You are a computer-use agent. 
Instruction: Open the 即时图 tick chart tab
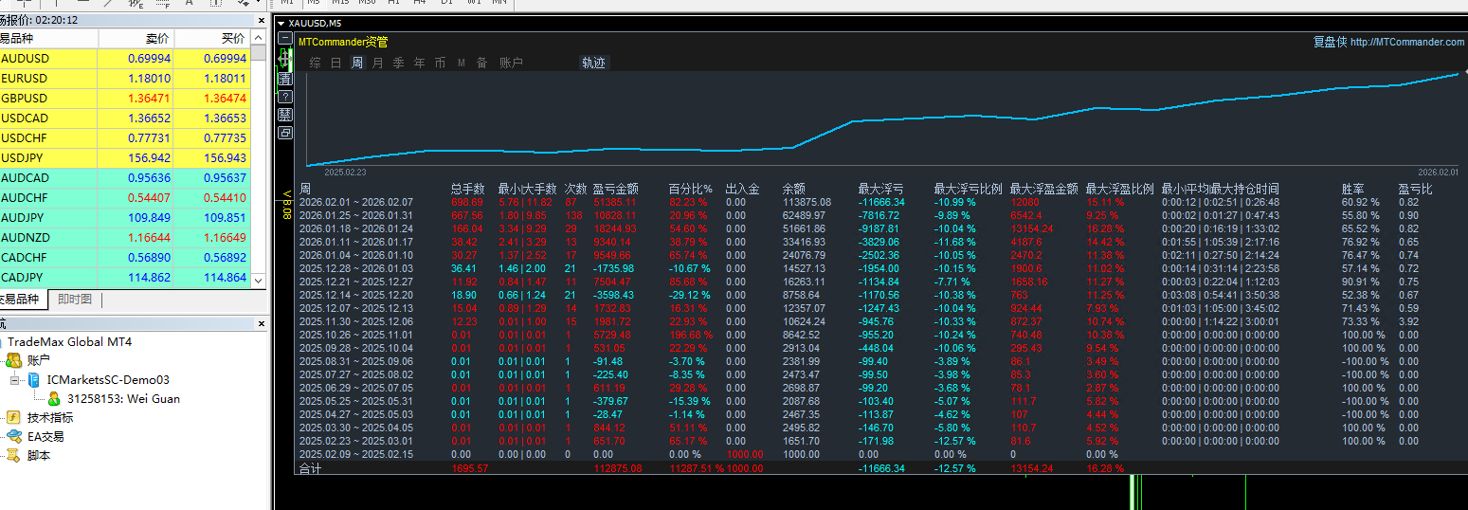coord(75,300)
